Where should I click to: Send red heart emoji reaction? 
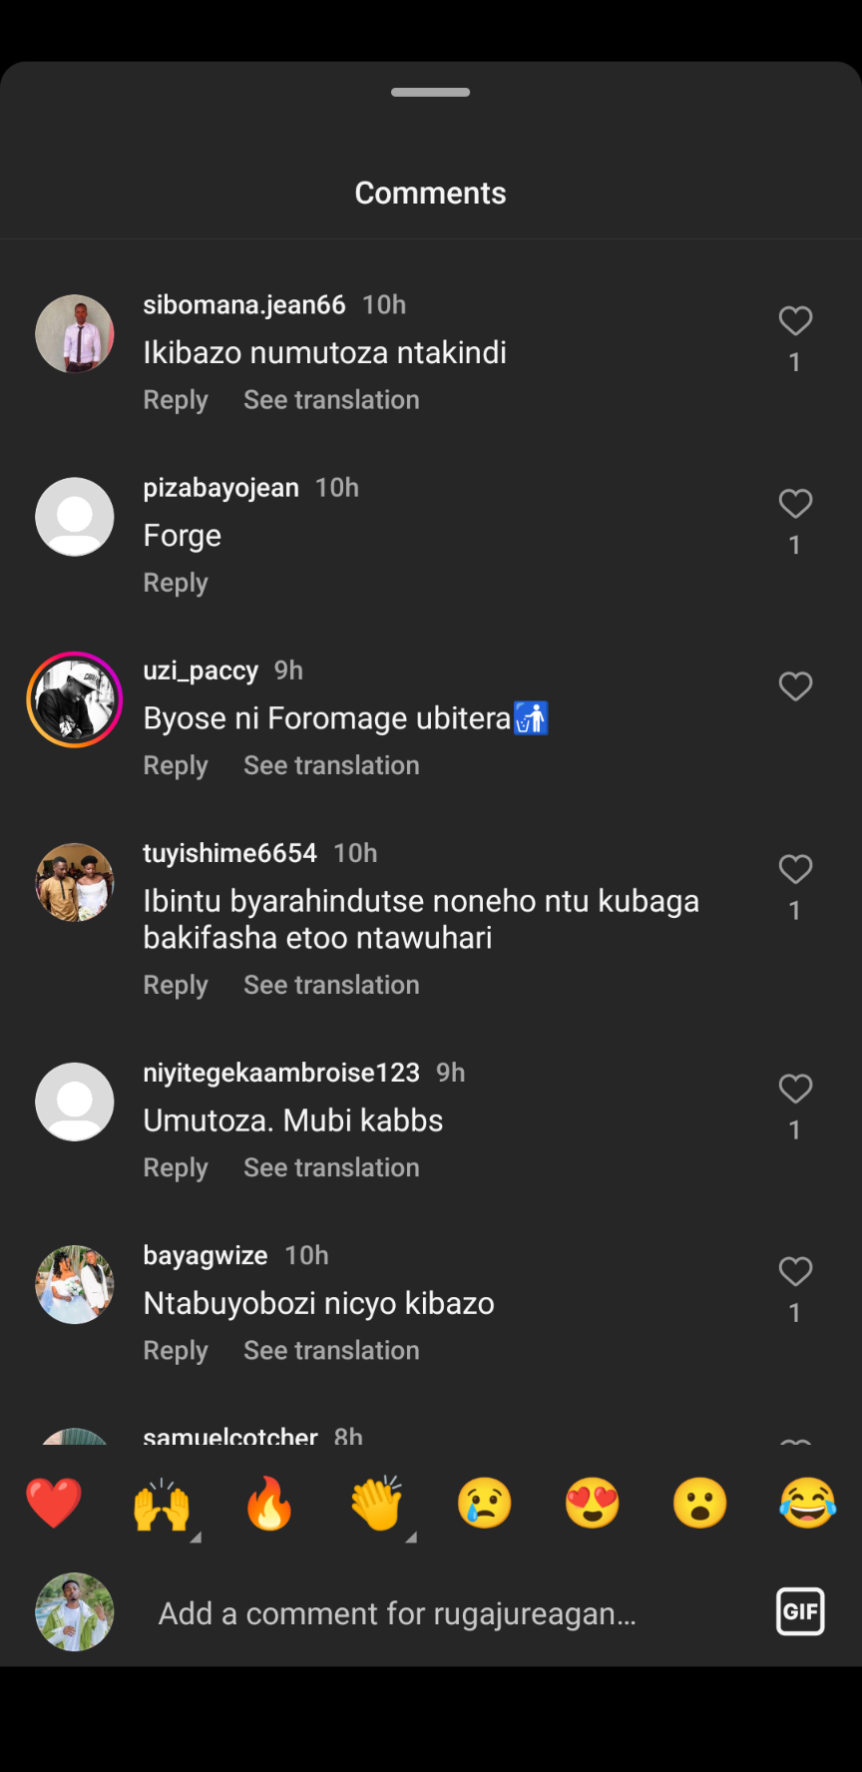54,1504
